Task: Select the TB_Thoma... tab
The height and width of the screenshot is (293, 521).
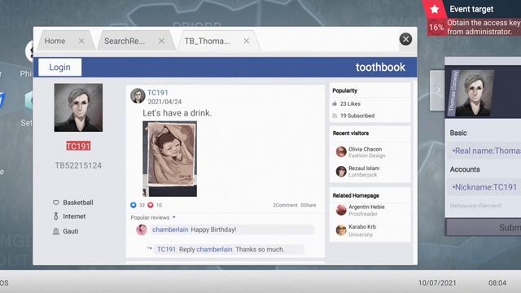Action: click(208, 41)
